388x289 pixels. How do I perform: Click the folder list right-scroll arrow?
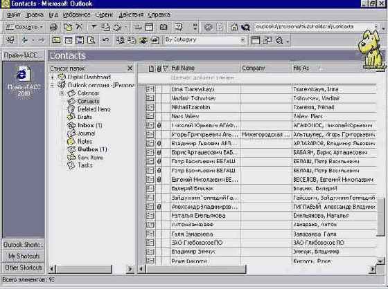tap(130, 269)
